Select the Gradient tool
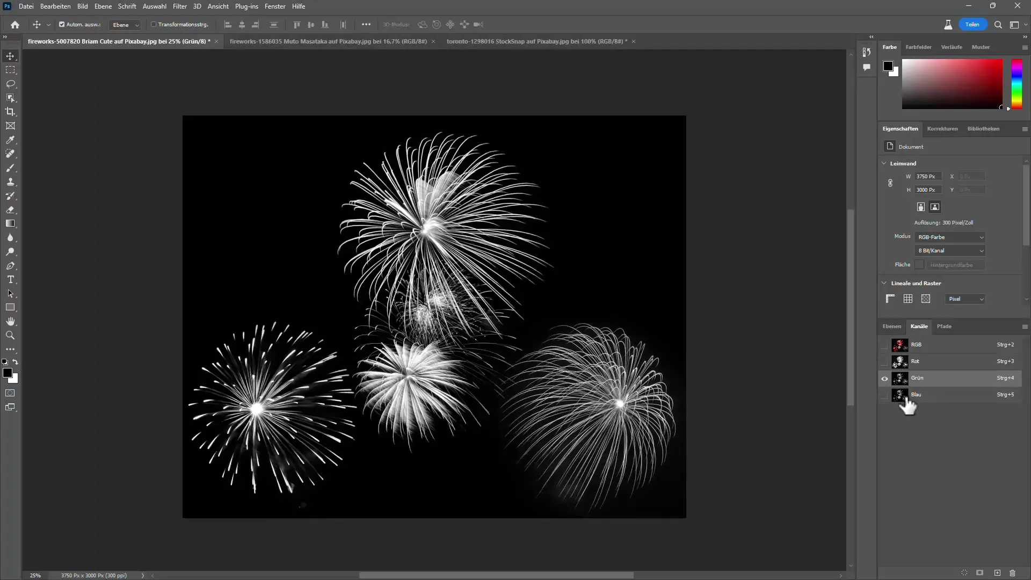Screen dimensions: 1031x580 [10, 223]
